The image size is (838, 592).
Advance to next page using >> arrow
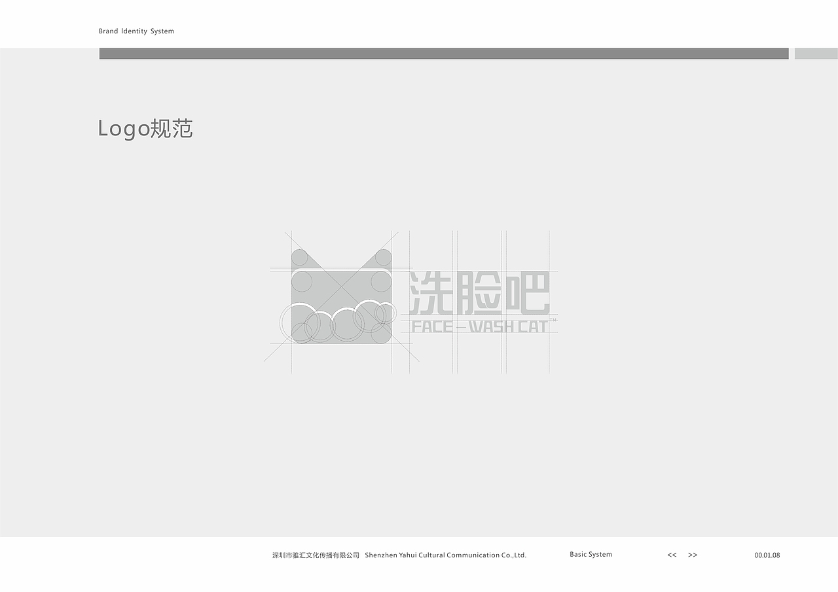pos(692,555)
